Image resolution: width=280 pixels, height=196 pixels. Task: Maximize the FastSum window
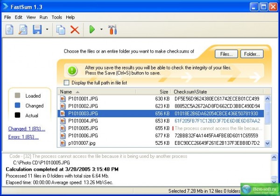[263, 7]
